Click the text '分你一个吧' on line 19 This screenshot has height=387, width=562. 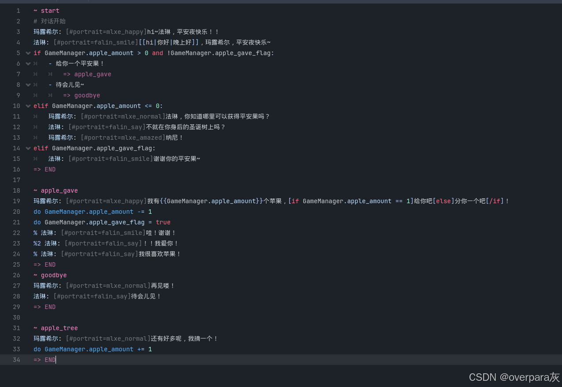pos(471,201)
